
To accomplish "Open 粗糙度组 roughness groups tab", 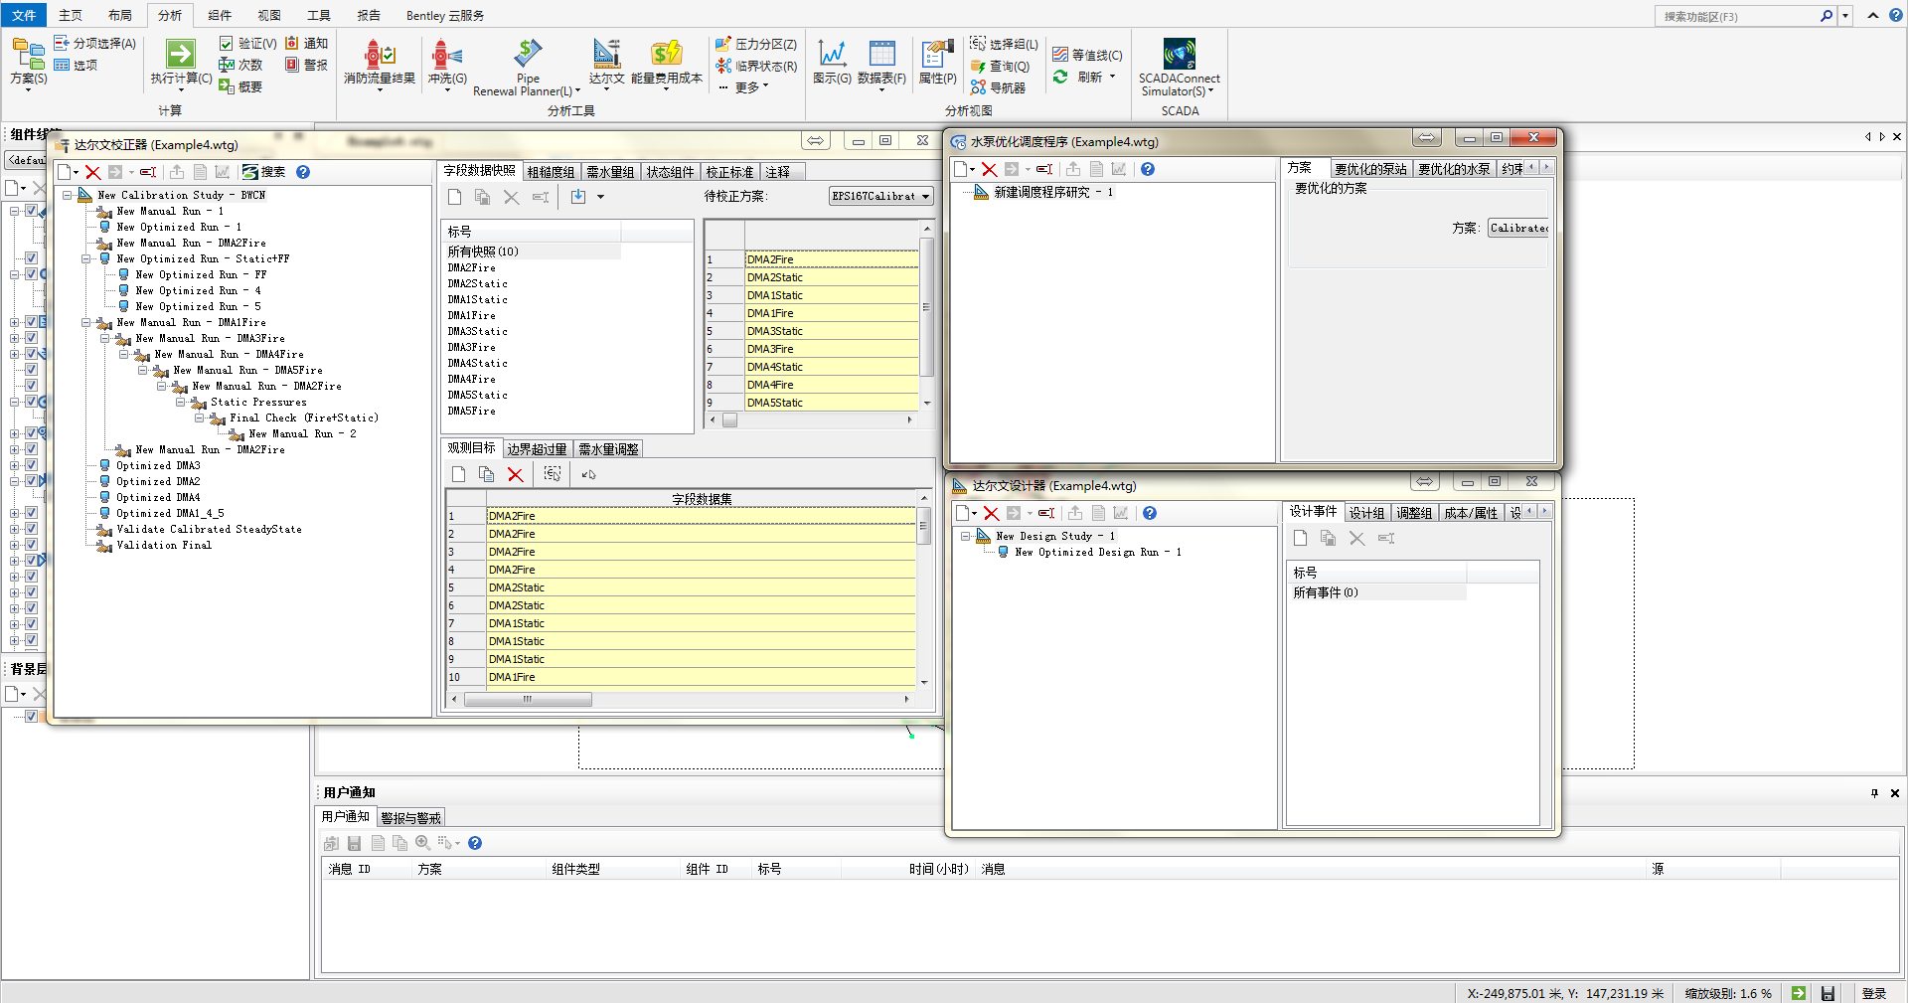I will [552, 172].
